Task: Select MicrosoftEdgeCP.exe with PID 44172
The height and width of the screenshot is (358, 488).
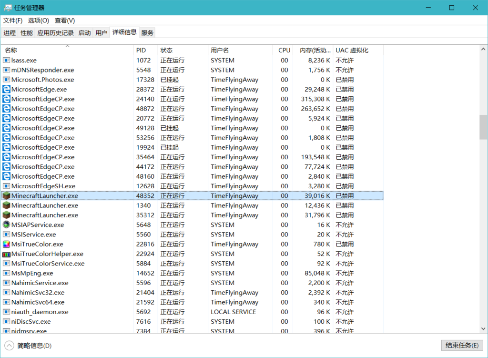Action: pyautogui.click(x=193, y=166)
